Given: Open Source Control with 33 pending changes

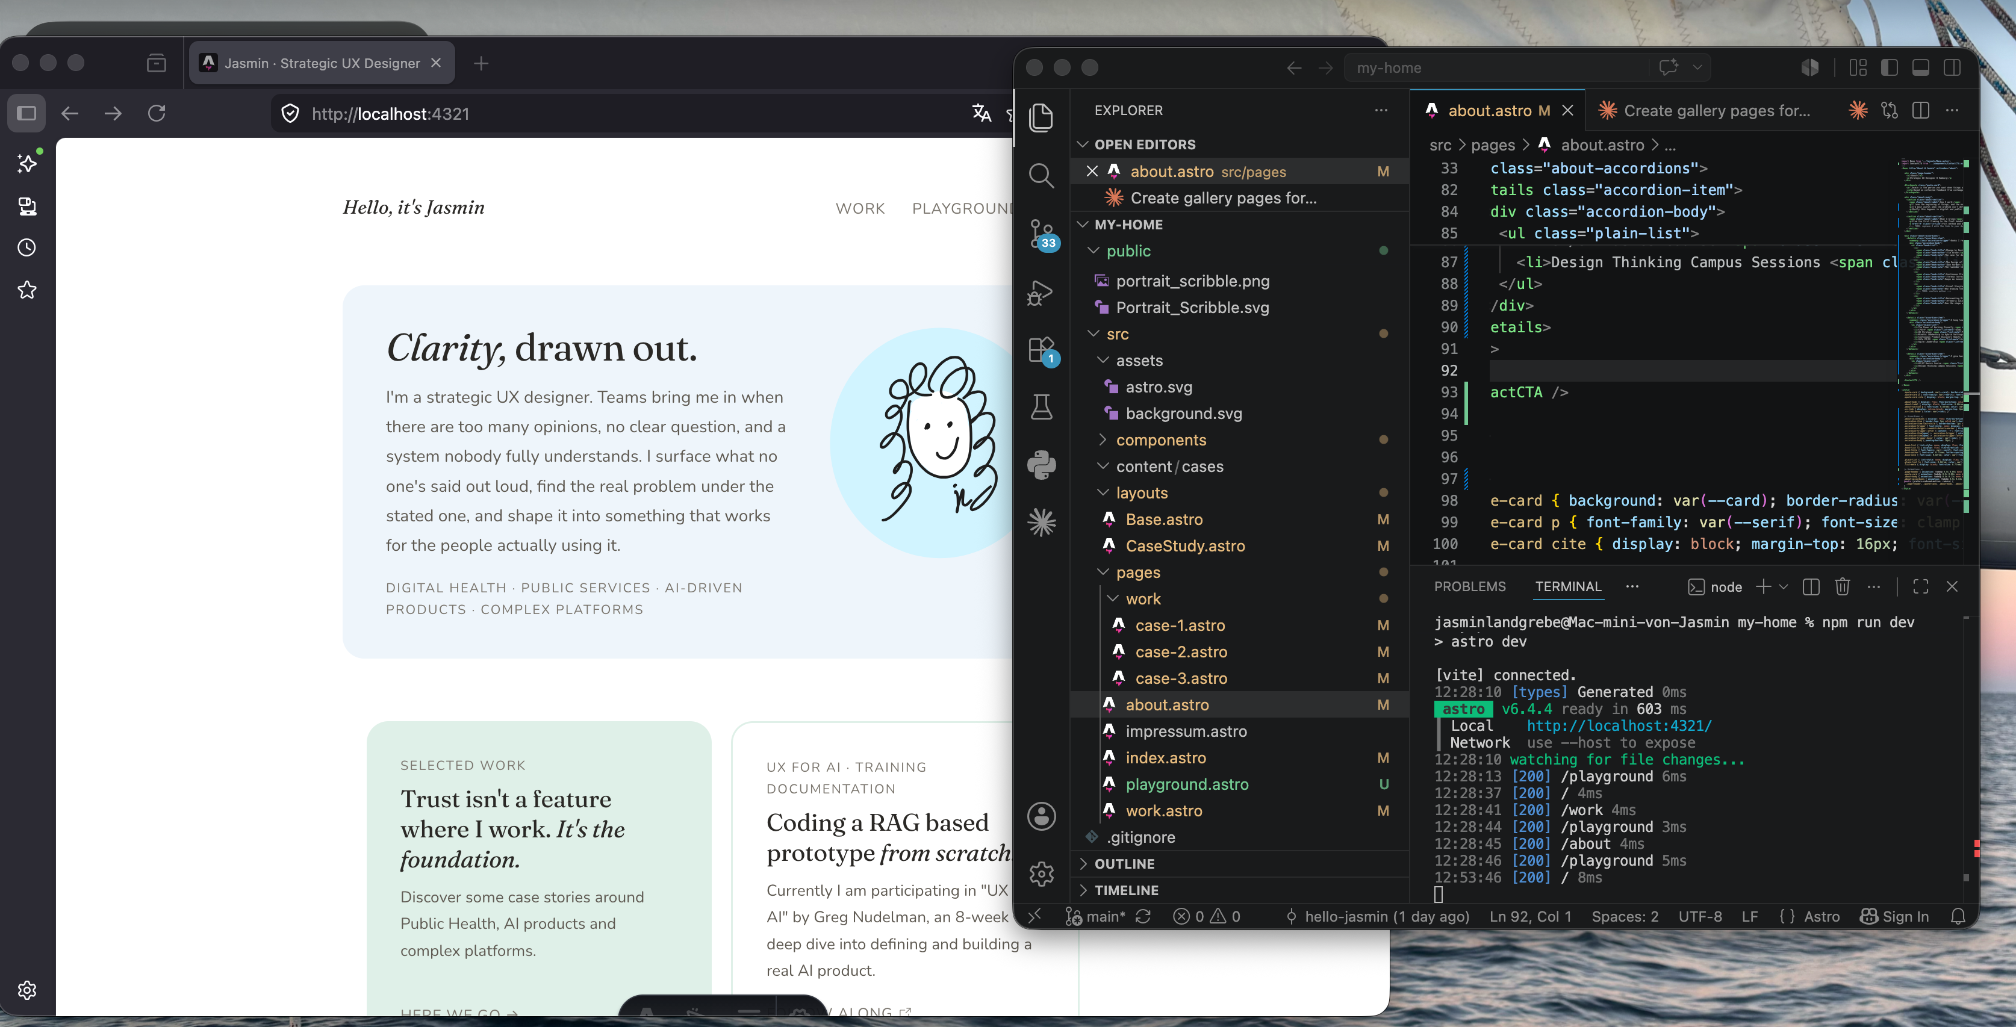Looking at the screenshot, I should coord(1042,234).
